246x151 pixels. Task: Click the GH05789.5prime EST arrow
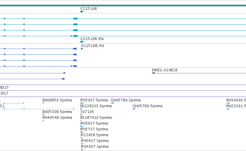(x=134, y=109)
